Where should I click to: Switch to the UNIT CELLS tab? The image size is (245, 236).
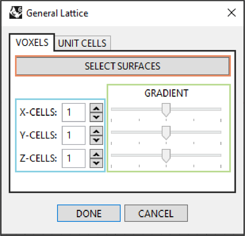click(82, 43)
